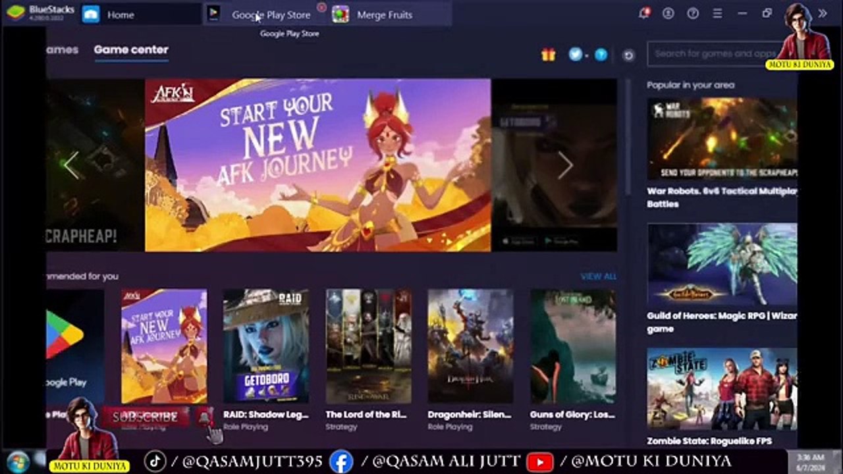This screenshot has height=474, width=843.
Task: Show the next carousel banner
Action: (566, 165)
